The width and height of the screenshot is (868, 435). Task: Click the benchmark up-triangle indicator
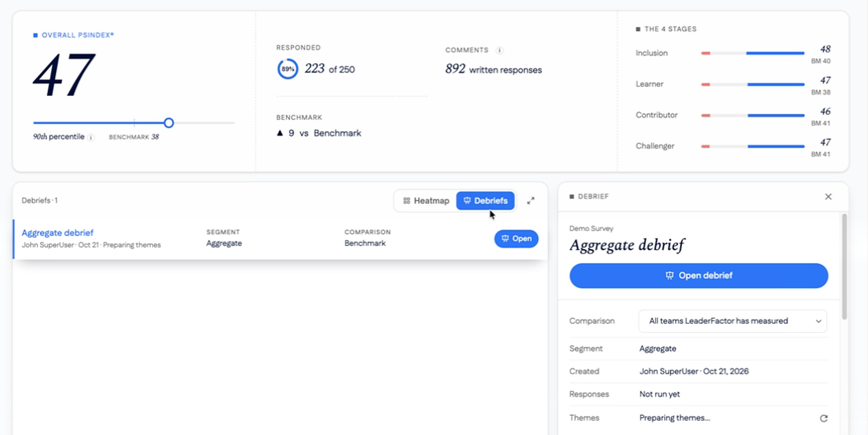tap(280, 133)
